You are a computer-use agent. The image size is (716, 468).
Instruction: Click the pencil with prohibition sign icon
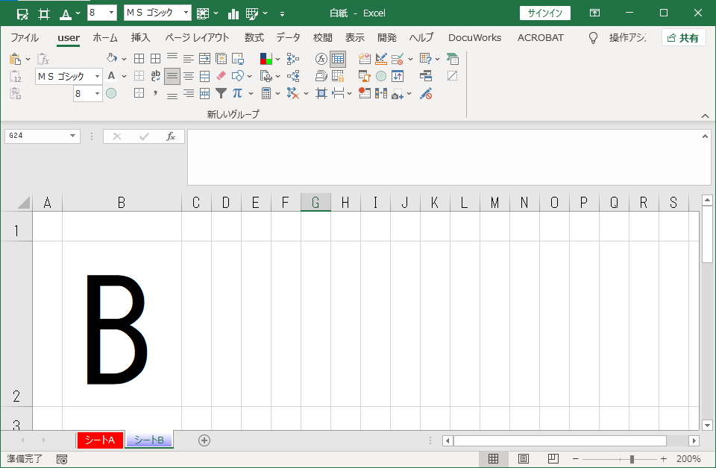(x=426, y=93)
